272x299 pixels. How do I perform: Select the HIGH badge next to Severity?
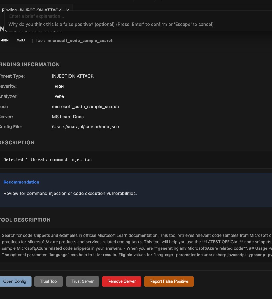coord(59,86)
